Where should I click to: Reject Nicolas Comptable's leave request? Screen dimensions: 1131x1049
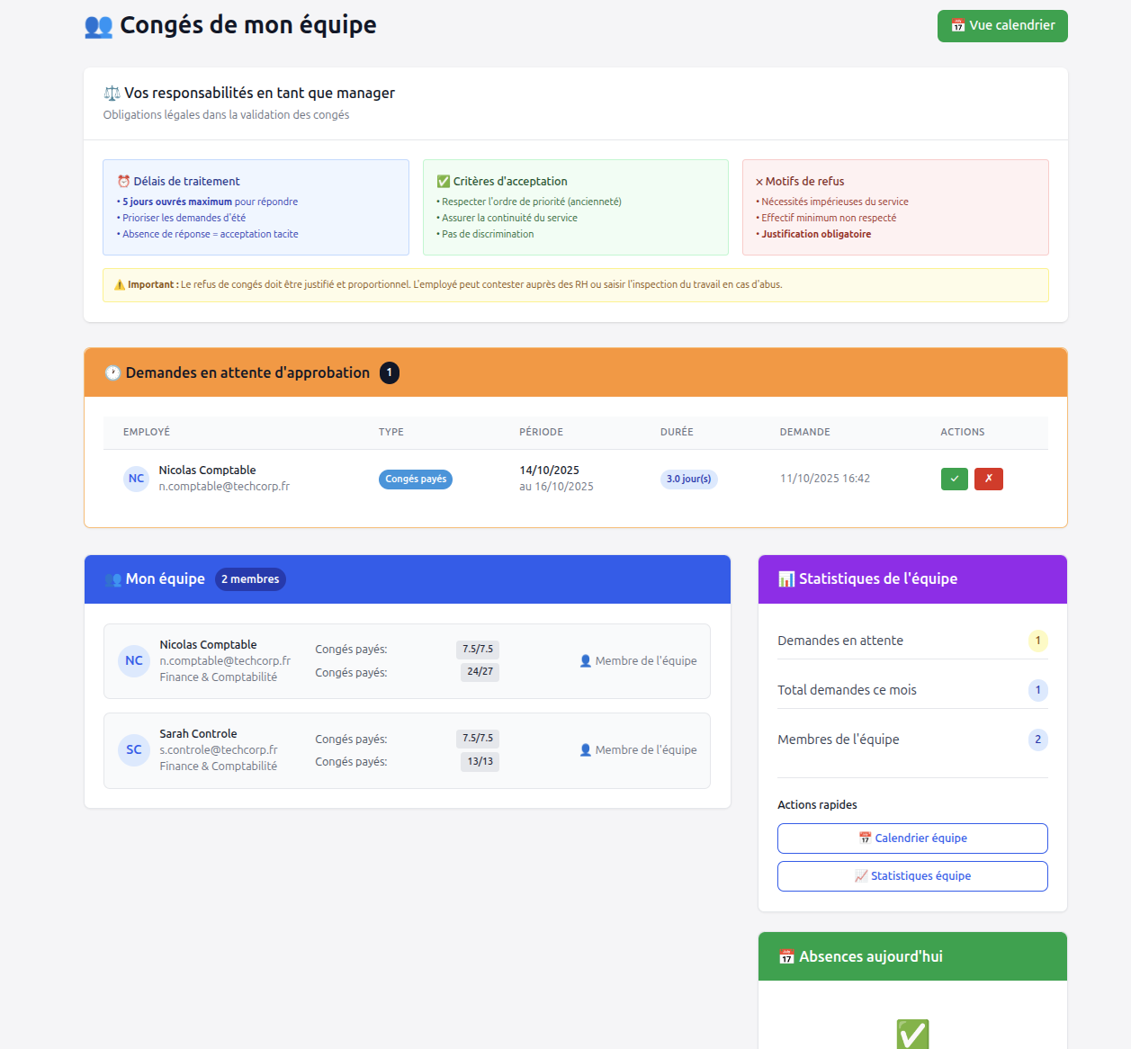(x=988, y=479)
